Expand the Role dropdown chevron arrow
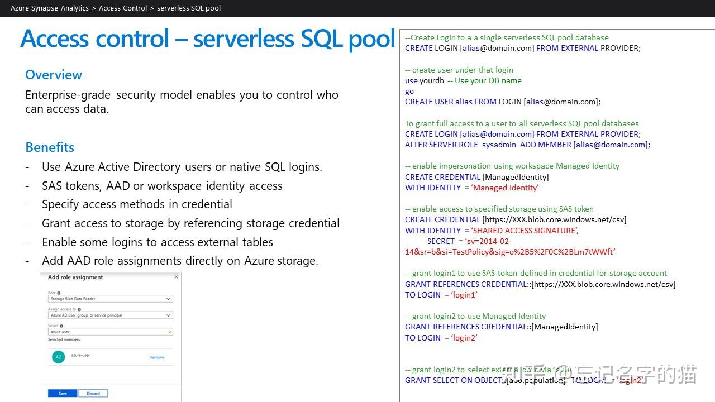The width and height of the screenshot is (715, 402). coord(169,299)
